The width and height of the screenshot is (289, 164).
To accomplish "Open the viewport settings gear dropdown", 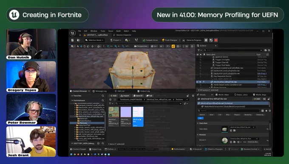I will point(179,46).
